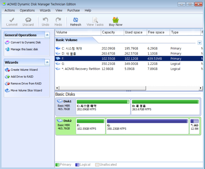Click the AOMEI app icon in title bar
This screenshot has width=205, height=169.
click(4, 4)
